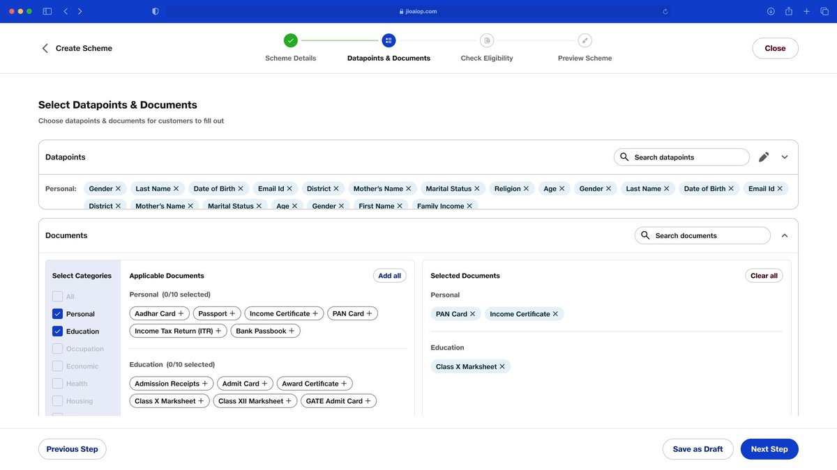The image size is (837, 470).
Task: Open the tab overview icon
Action: coord(824,10)
